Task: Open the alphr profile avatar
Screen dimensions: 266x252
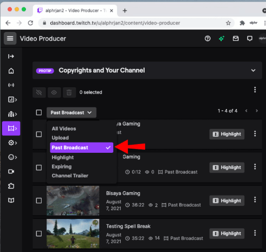Action: [262, 38]
